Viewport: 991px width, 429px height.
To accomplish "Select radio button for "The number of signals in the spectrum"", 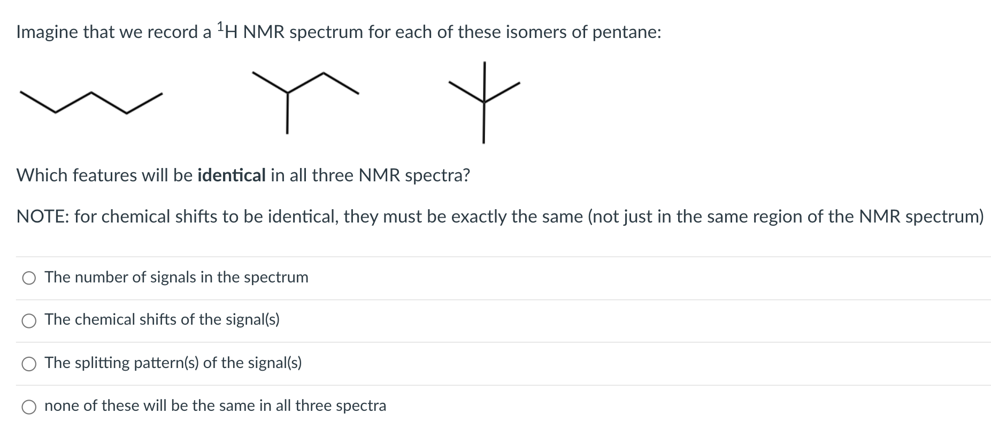I will pos(29,278).
